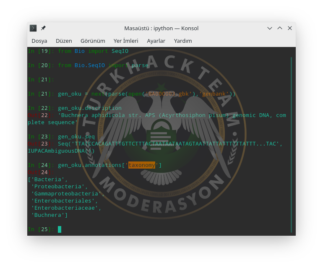323x268 pixels.
Task: Click the highlighted 'taxonomy' text
Action: click(142, 165)
